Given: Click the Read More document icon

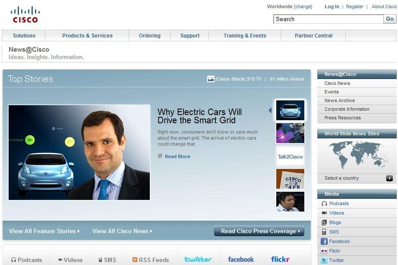Looking at the screenshot, I should (160, 156).
